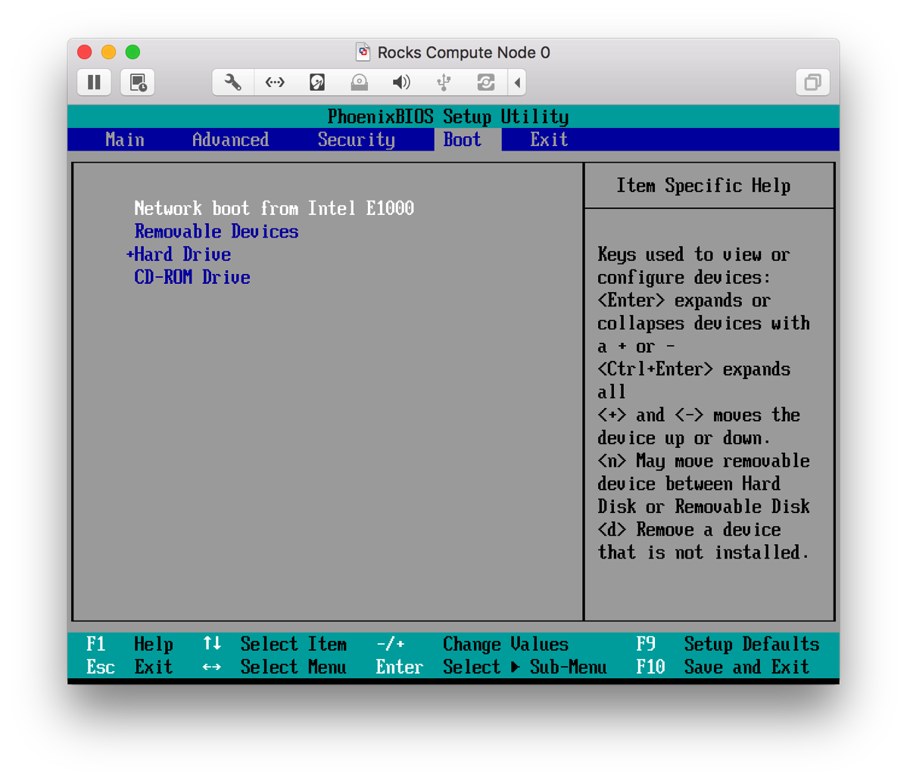The width and height of the screenshot is (907, 781).
Task: Close the VM window red button
Action: (x=85, y=52)
